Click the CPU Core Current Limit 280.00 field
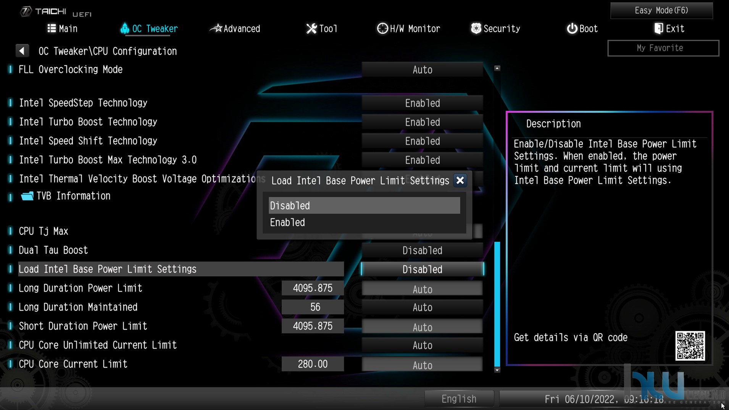Viewport: 729px width, 410px height. tap(313, 364)
